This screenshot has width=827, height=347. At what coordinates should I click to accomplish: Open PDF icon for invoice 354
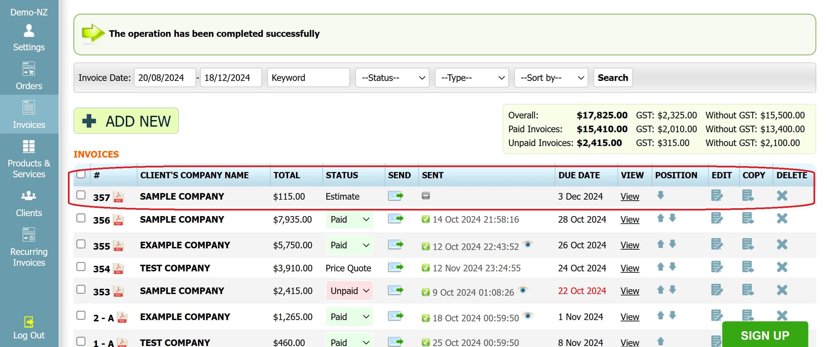pos(118,268)
